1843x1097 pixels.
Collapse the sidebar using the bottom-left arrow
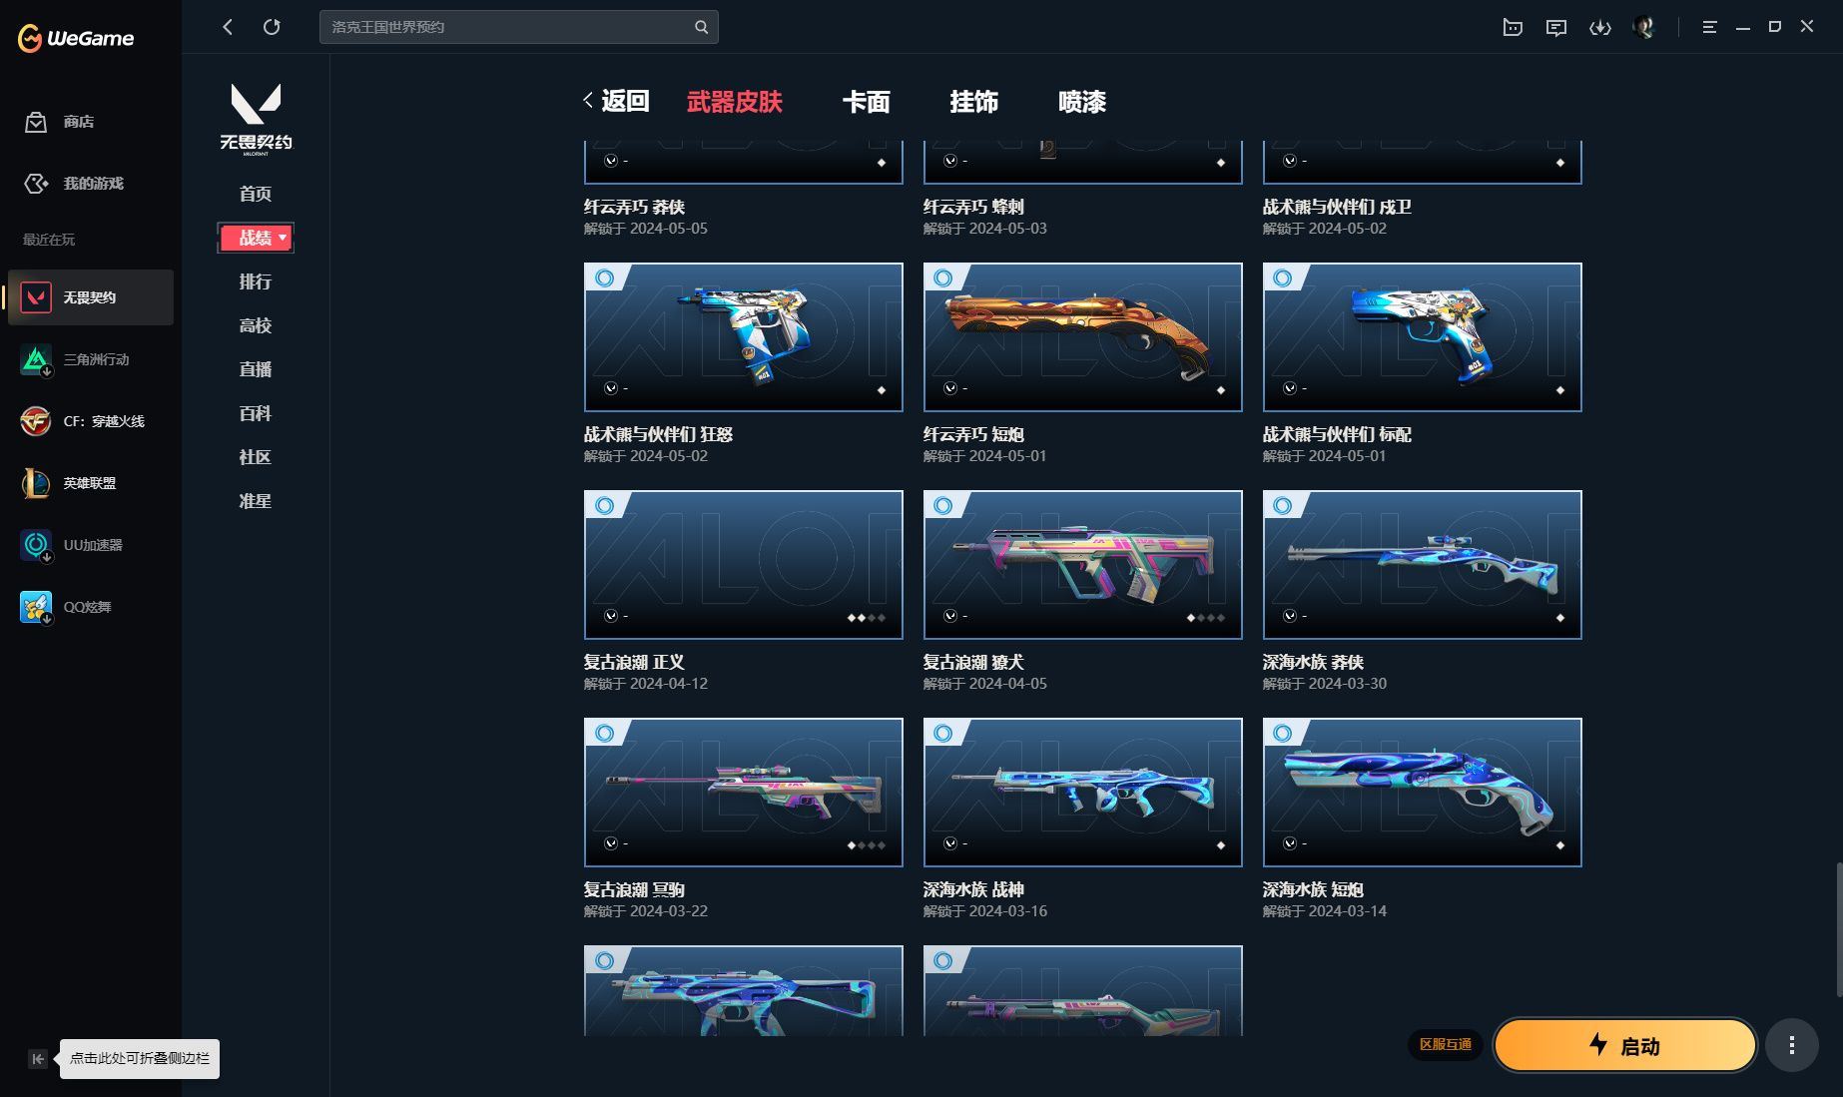coord(37,1058)
